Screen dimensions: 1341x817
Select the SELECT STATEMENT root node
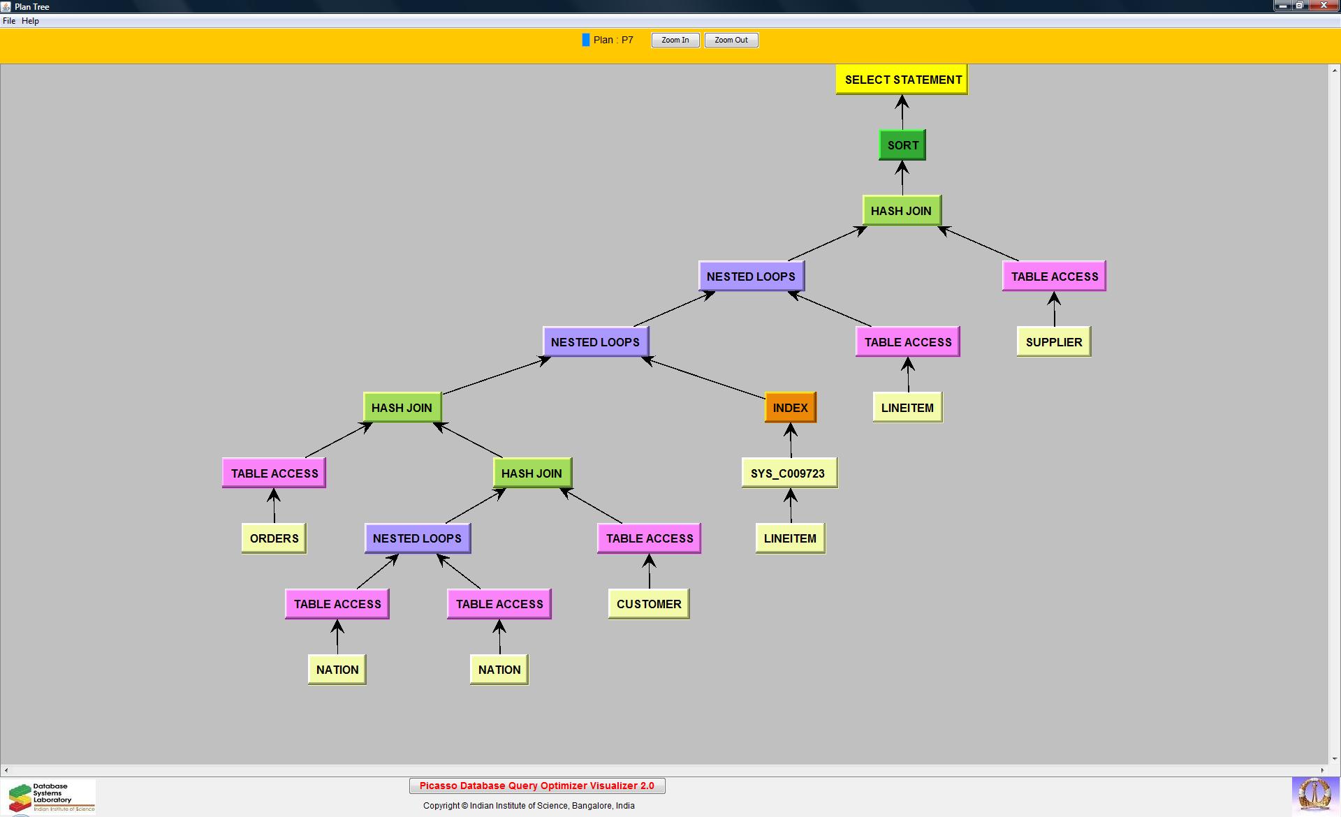pos(902,80)
